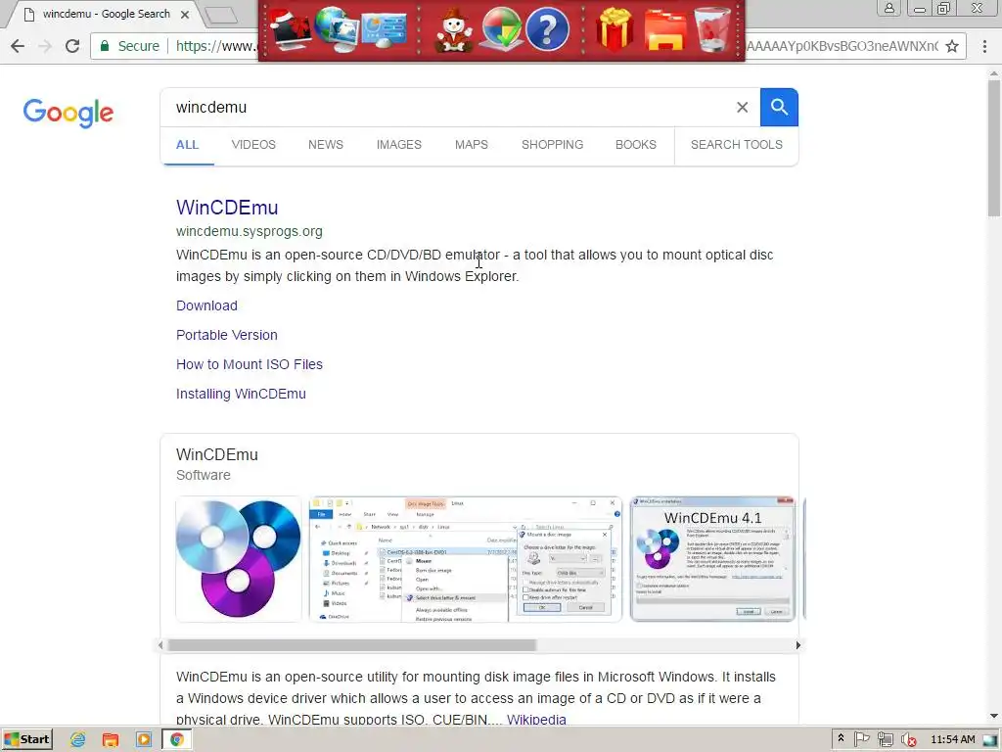Open the Windows Start button
1002x752 pixels.
(26, 740)
